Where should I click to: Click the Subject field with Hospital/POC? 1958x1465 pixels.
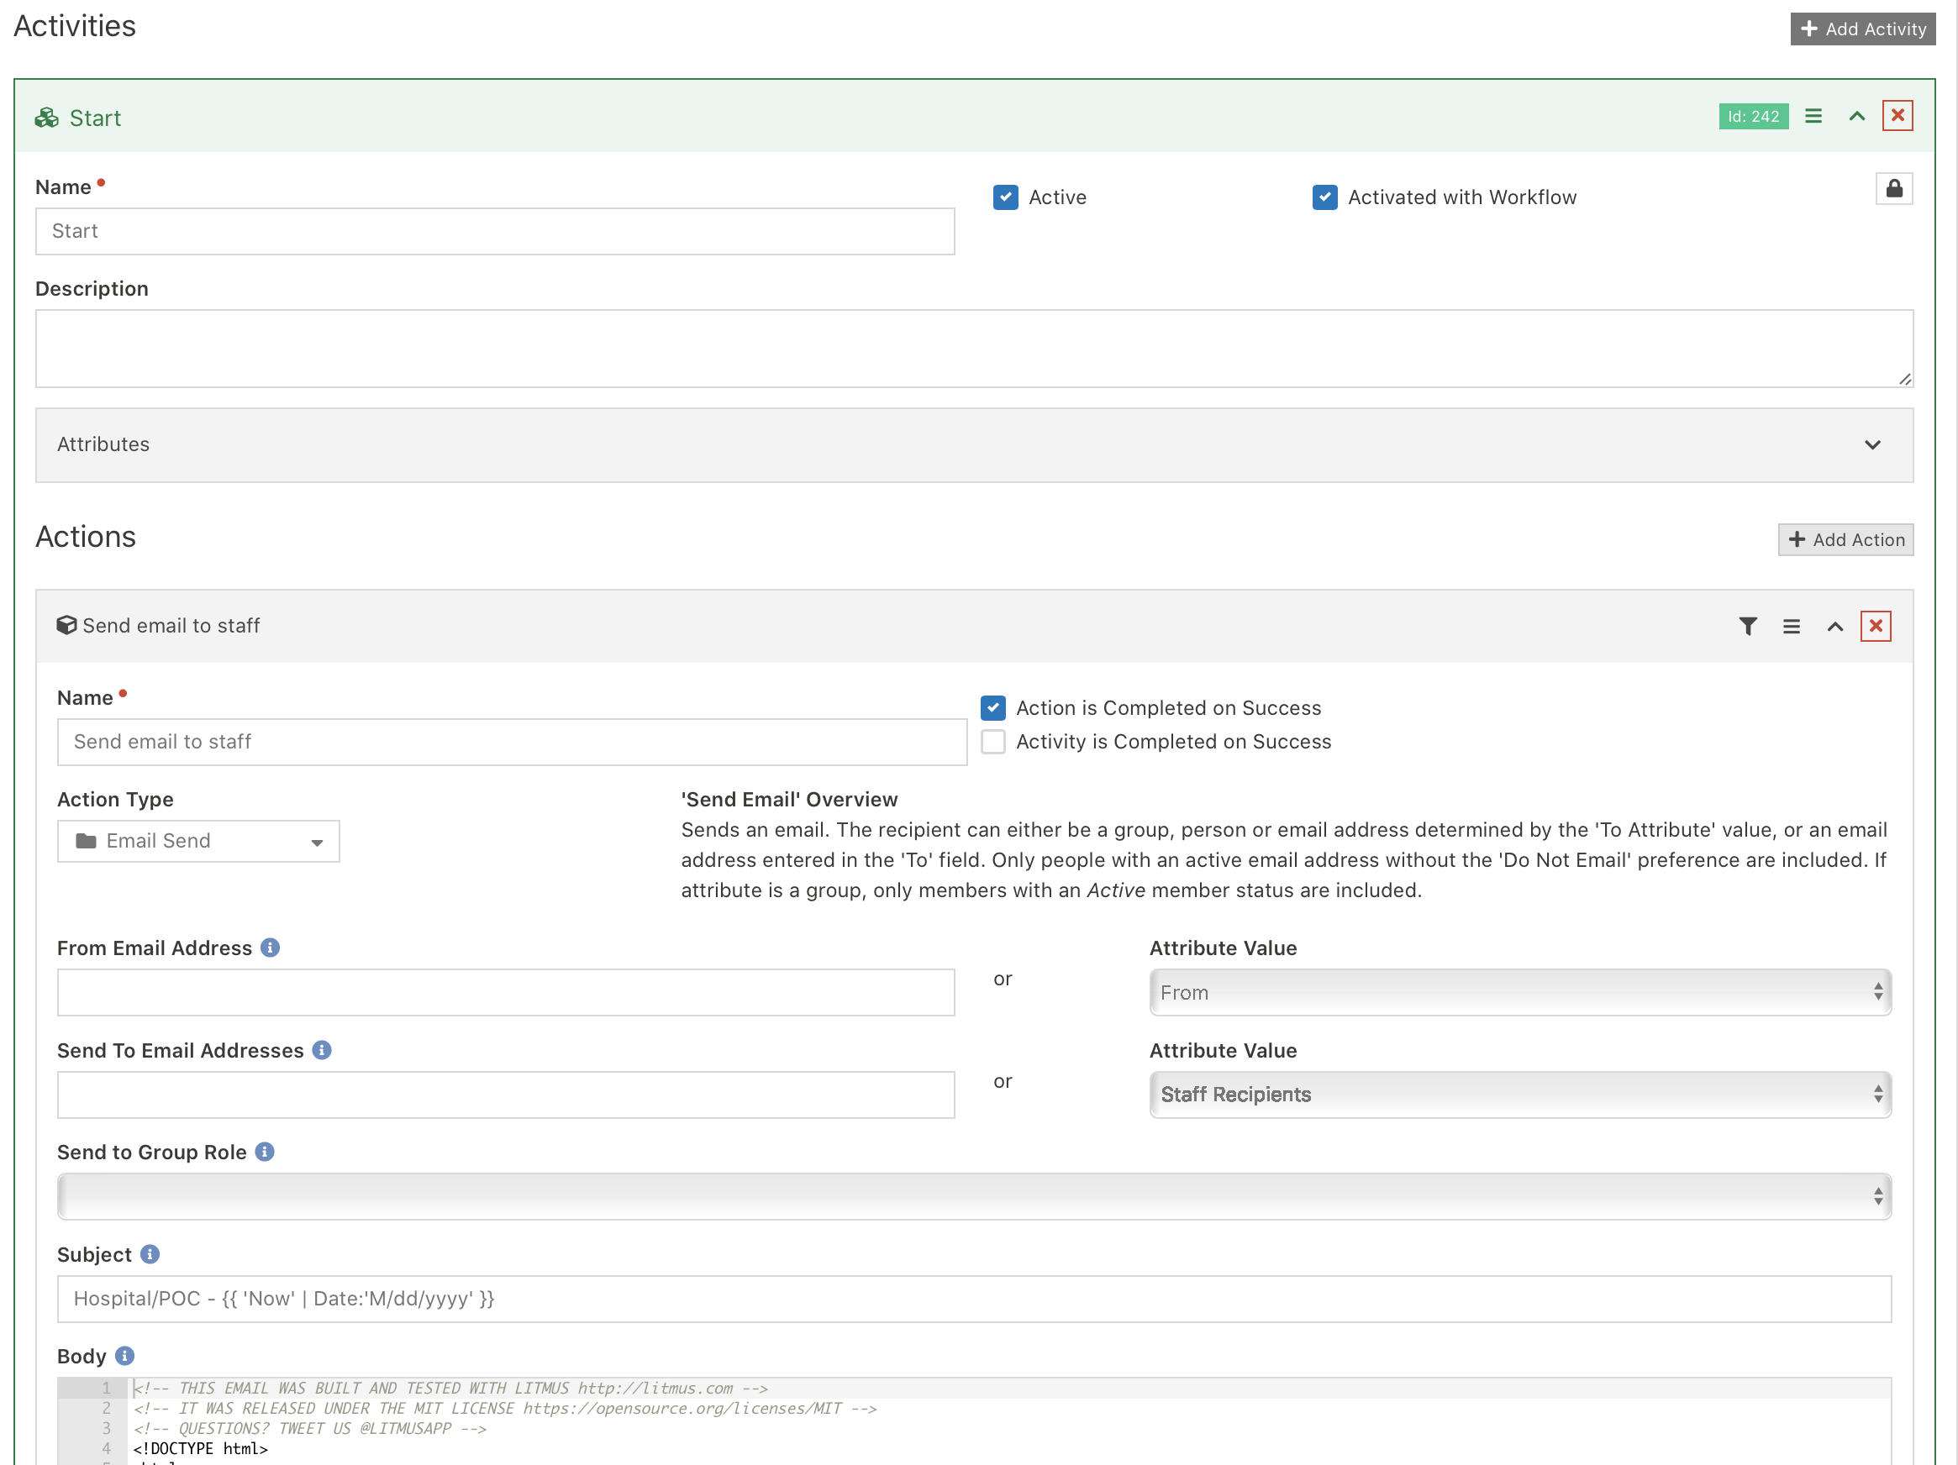pos(974,1300)
